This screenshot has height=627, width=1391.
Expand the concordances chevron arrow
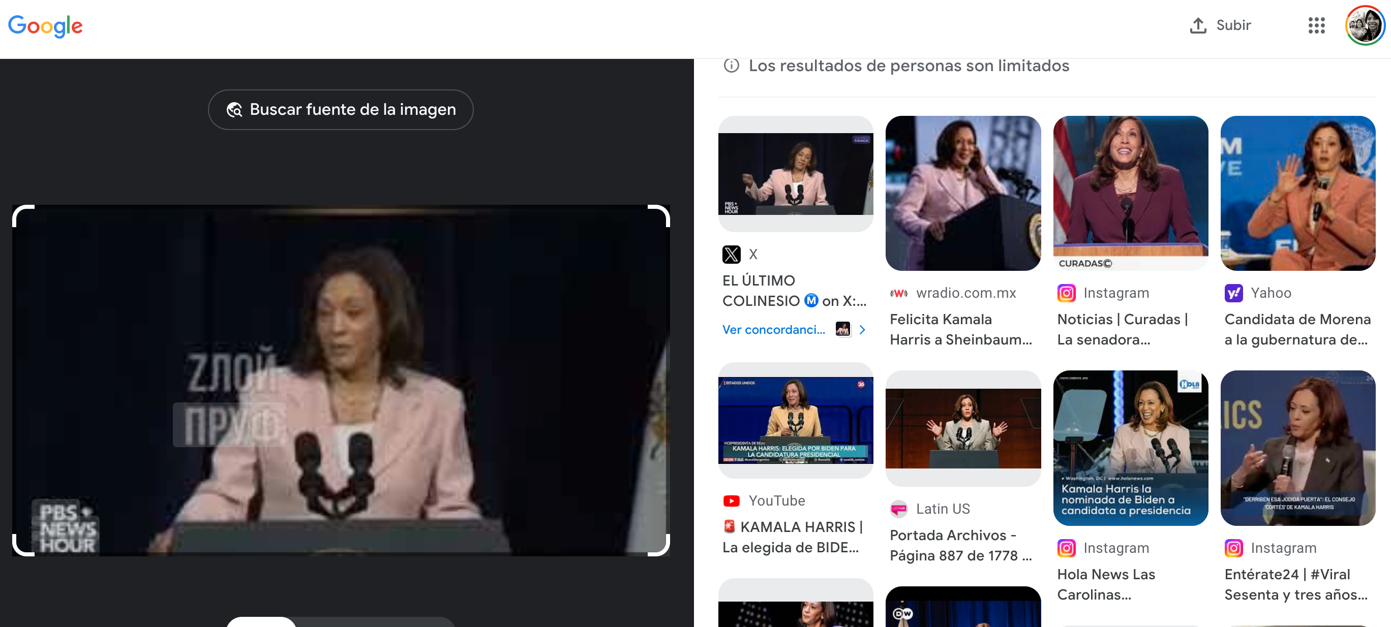tap(862, 330)
